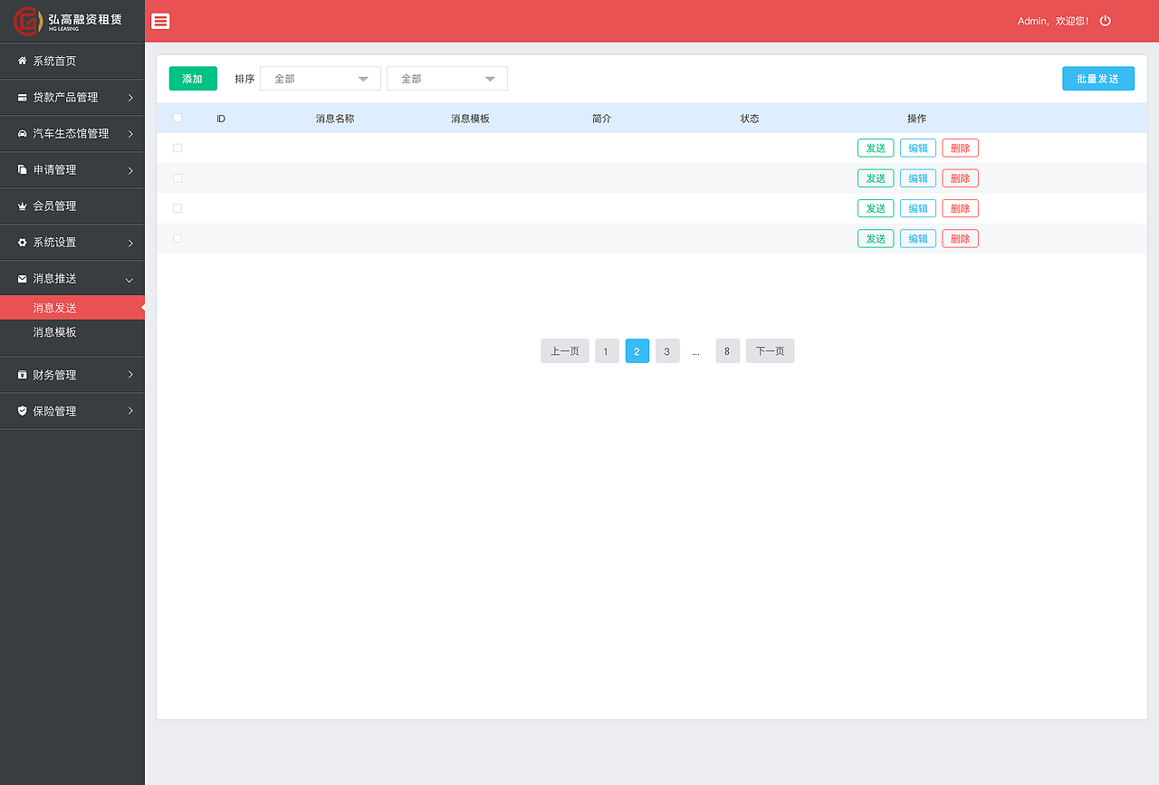This screenshot has height=785, width=1159.
Task: Expand 保险管理 submenu chevron
Action: pyautogui.click(x=130, y=411)
